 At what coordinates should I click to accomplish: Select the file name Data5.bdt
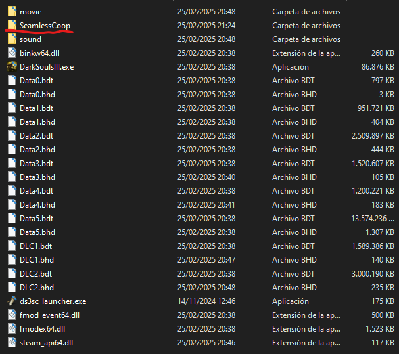[37, 219]
